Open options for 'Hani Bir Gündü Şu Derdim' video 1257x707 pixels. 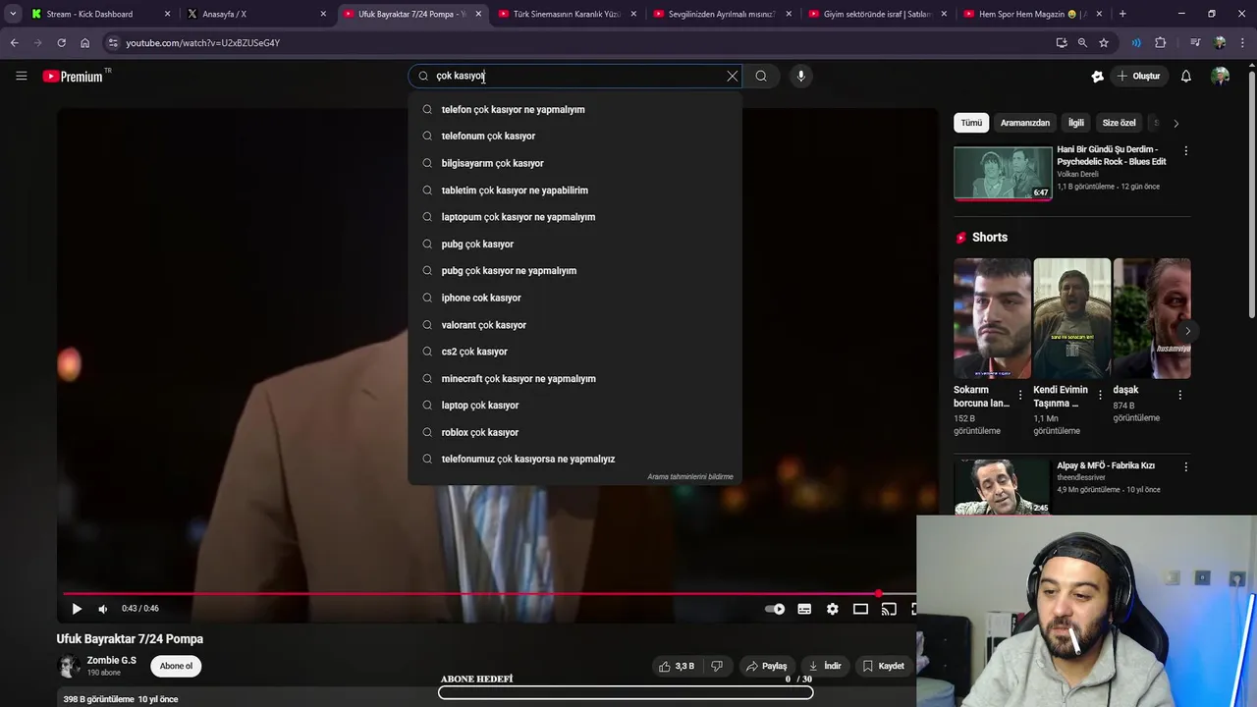(1185, 151)
